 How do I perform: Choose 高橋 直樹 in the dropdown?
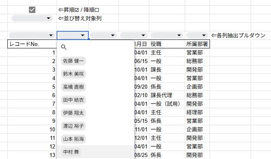coord(74,87)
